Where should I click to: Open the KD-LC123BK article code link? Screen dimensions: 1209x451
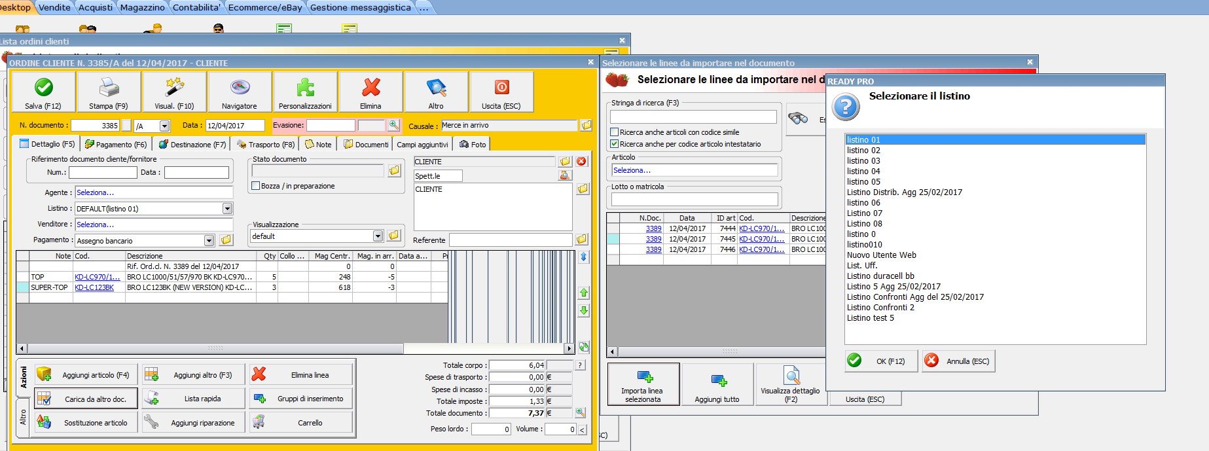(x=94, y=287)
